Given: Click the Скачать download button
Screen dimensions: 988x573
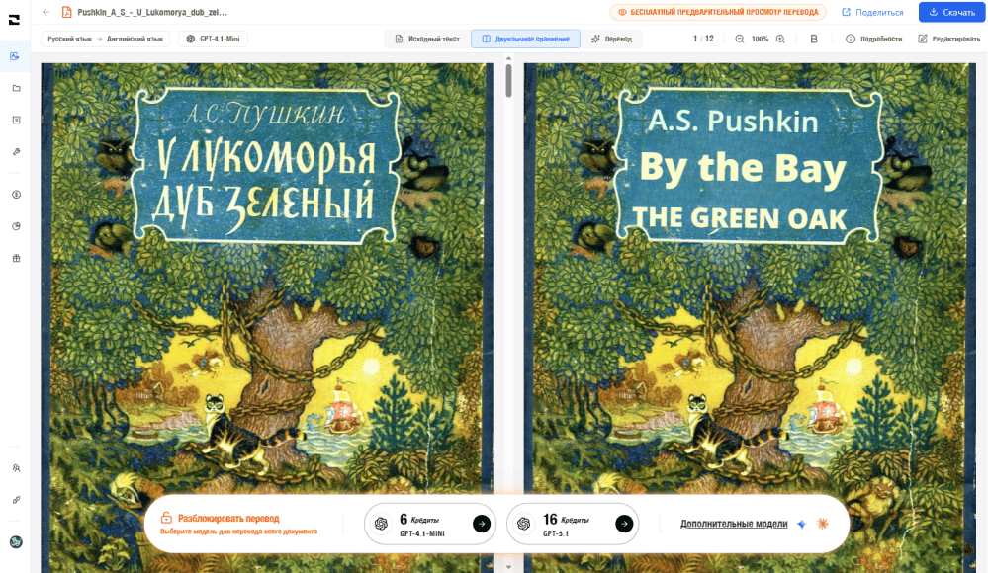Looking at the screenshot, I should pos(951,12).
